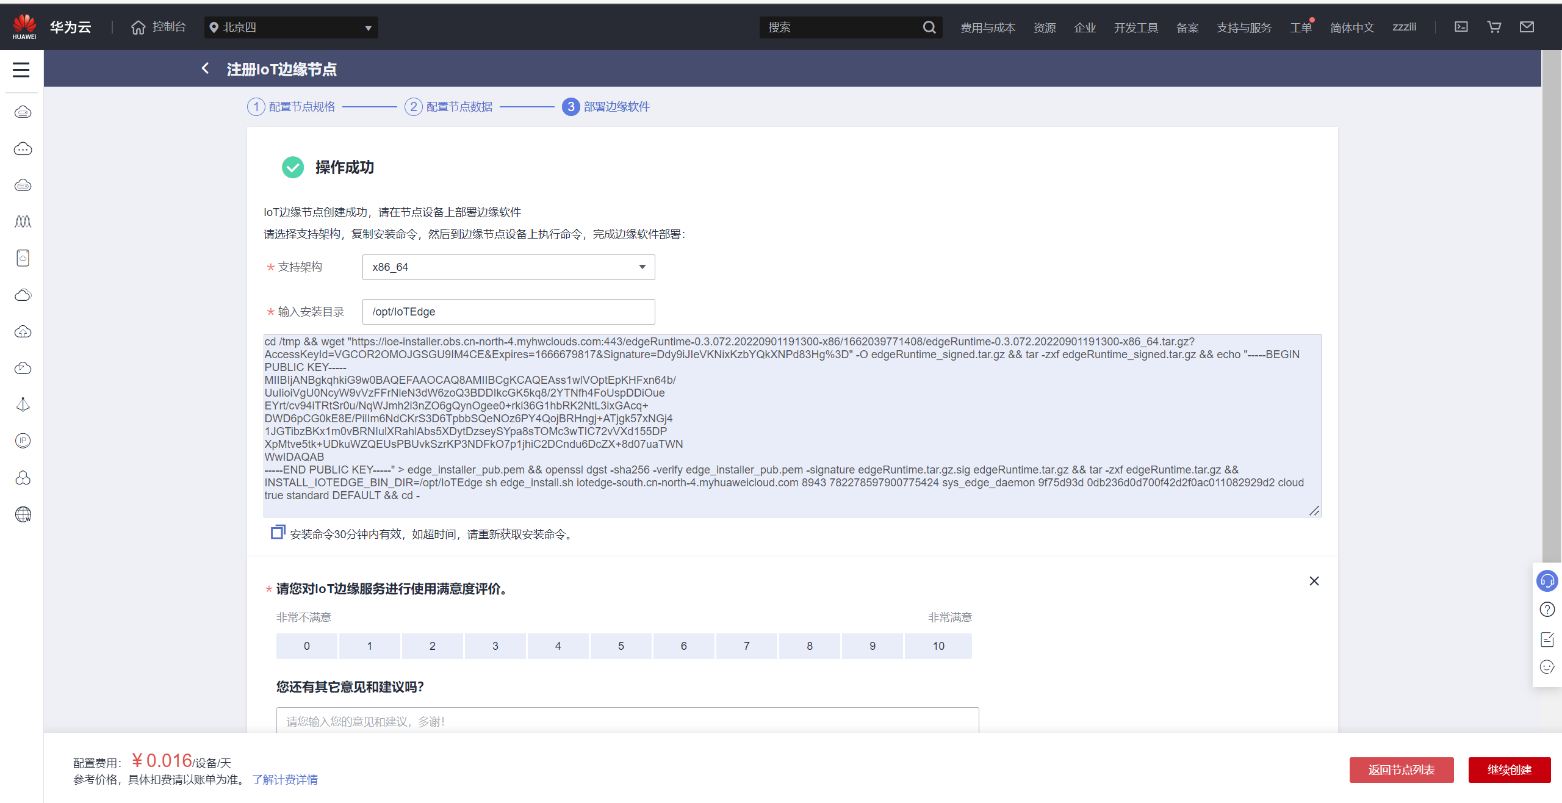Click the shopping cart icon
The width and height of the screenshot is (1562, 803).
[x=1494, y=27]
